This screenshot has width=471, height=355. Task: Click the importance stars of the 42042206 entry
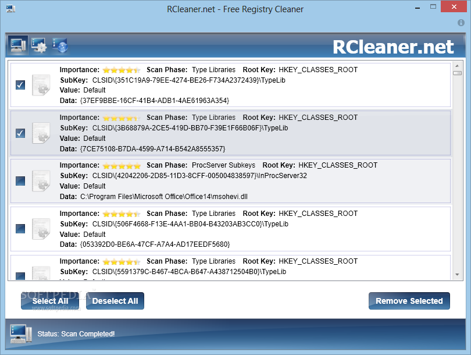(x=122, y=166)
